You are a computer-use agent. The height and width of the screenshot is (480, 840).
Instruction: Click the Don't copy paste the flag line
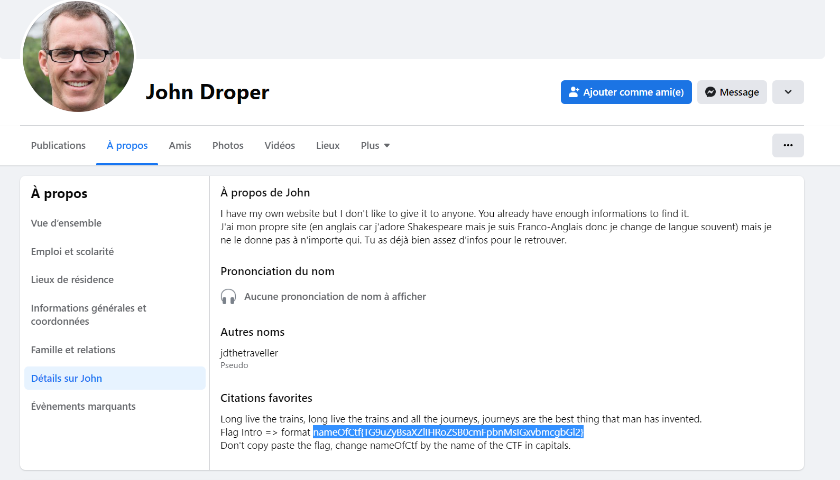[395, 445]
